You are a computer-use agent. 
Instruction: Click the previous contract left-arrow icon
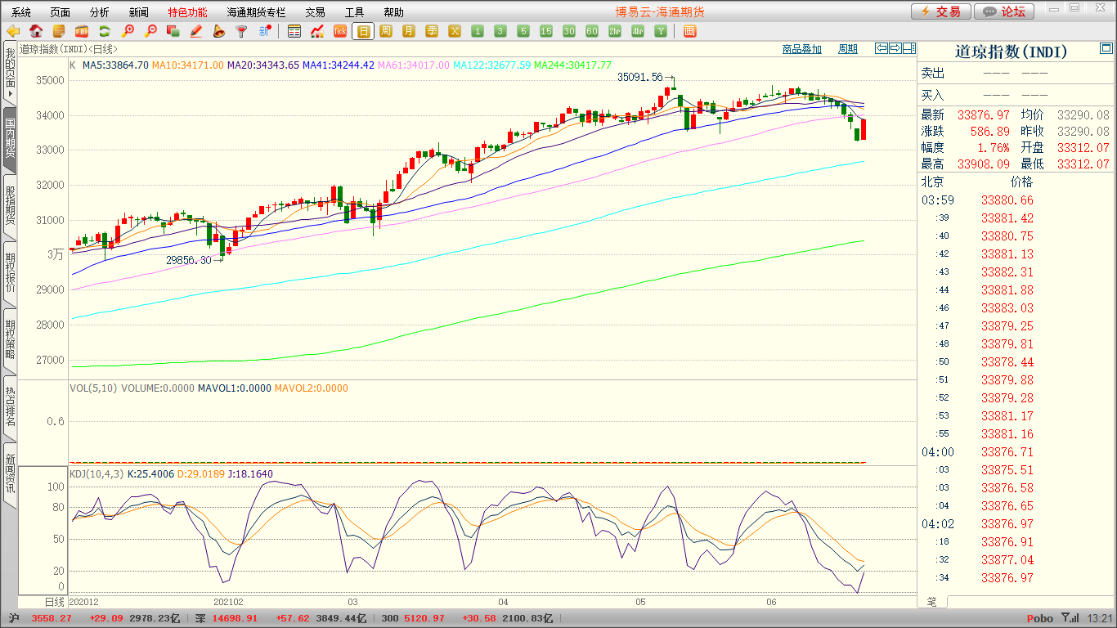[x=881, y=48]
